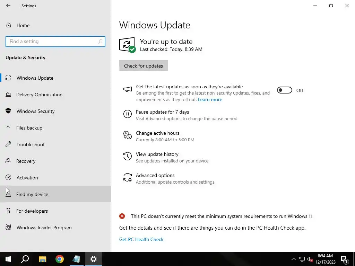Toggle Get the latest updates switch

click(x=285, y=90)
